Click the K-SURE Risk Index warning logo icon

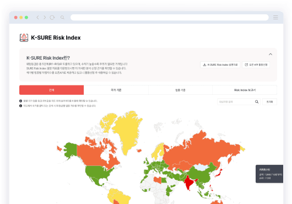pyautogui.click(x=24, y=37)
